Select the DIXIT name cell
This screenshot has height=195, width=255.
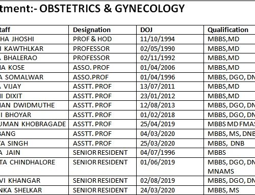point(34,96)
